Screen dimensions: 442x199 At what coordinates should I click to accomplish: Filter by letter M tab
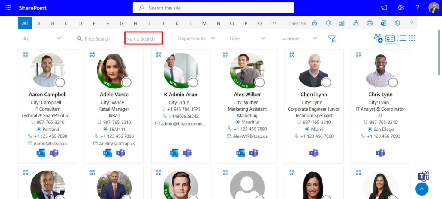[204, 23]
